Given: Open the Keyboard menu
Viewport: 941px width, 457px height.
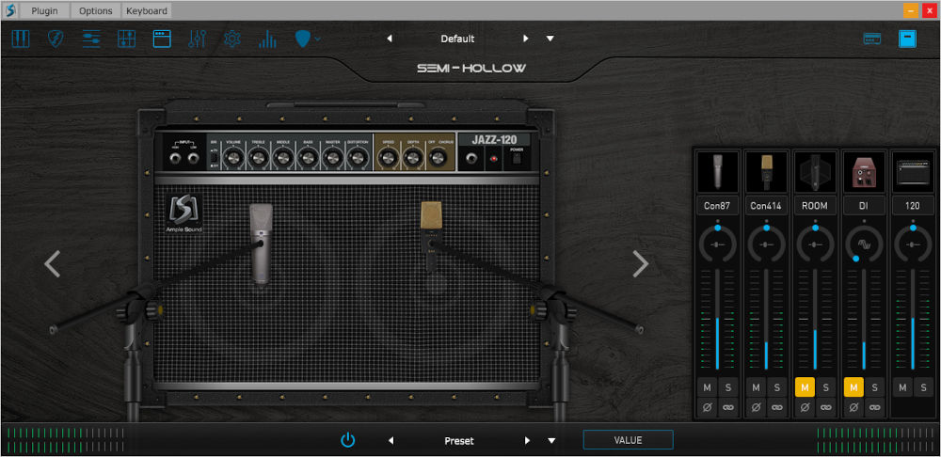Looking at the screenshot, I should [147, 10].
